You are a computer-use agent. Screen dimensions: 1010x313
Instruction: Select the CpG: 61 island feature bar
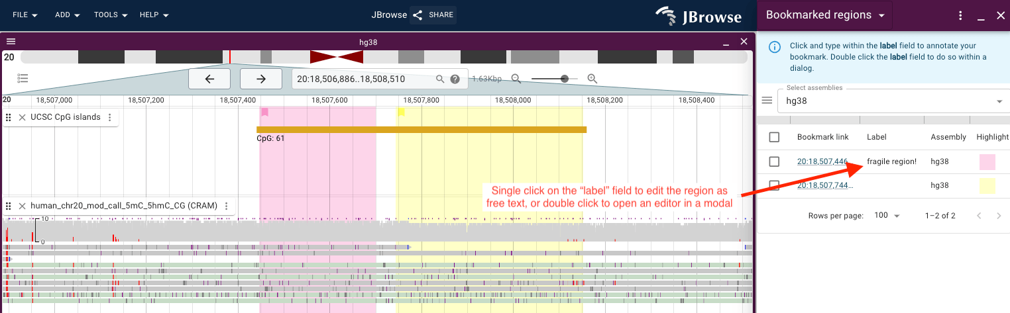pyautogui.click(x=421, y=130)
